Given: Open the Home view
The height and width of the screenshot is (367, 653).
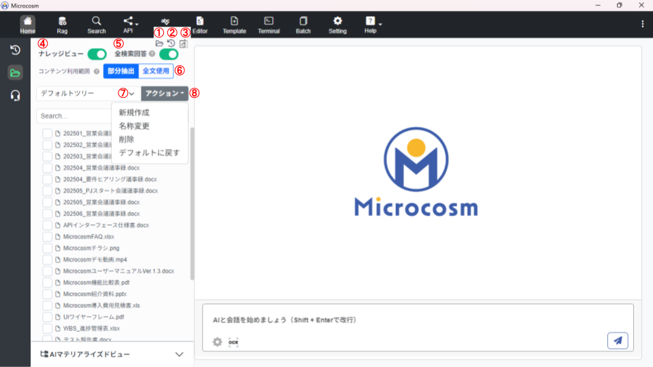Looking at the screenshot, I should [x=27, y=25].
